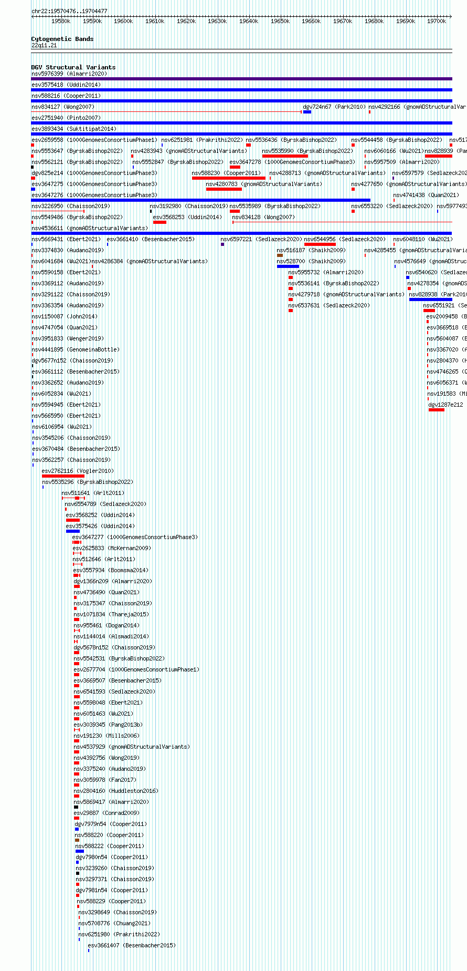Open nsv6554789 (Sedlazeck2020) entry

[105, 504]
